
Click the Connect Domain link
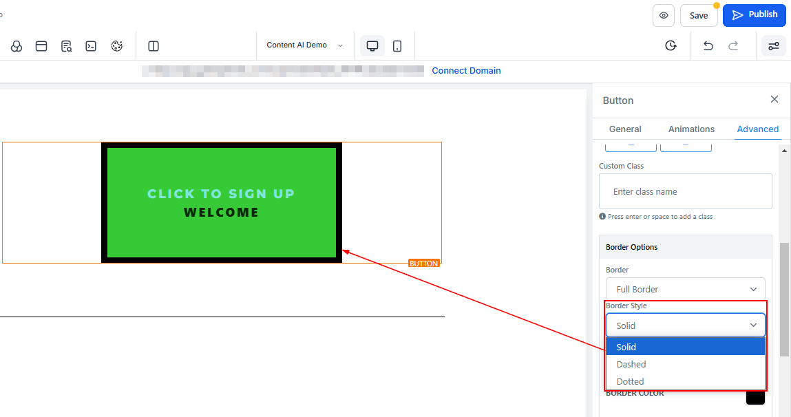(466, 71)
